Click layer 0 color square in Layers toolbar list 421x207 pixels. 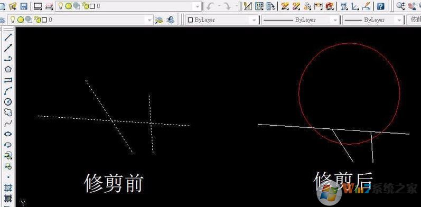(44, 20)
